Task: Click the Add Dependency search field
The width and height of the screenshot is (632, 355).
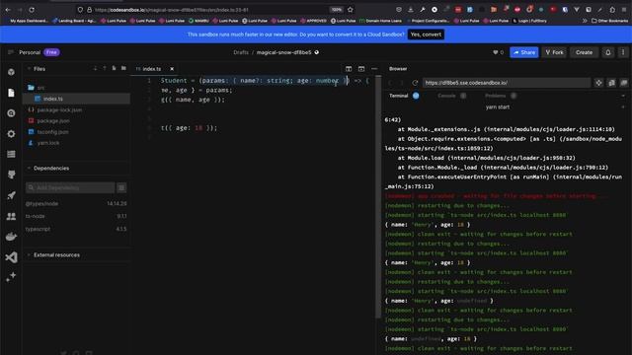Action: (x=70, y=187)
